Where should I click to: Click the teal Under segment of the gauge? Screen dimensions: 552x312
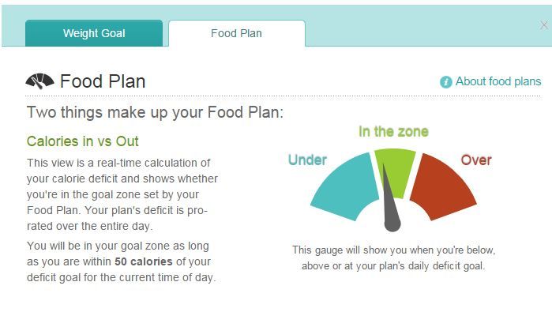click(x=344, y=186)
